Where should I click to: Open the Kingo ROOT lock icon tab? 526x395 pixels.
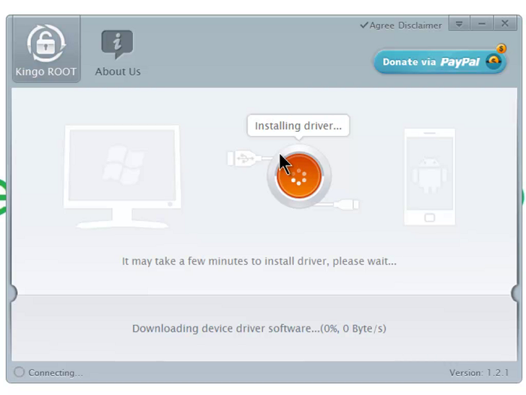[46, 50]
